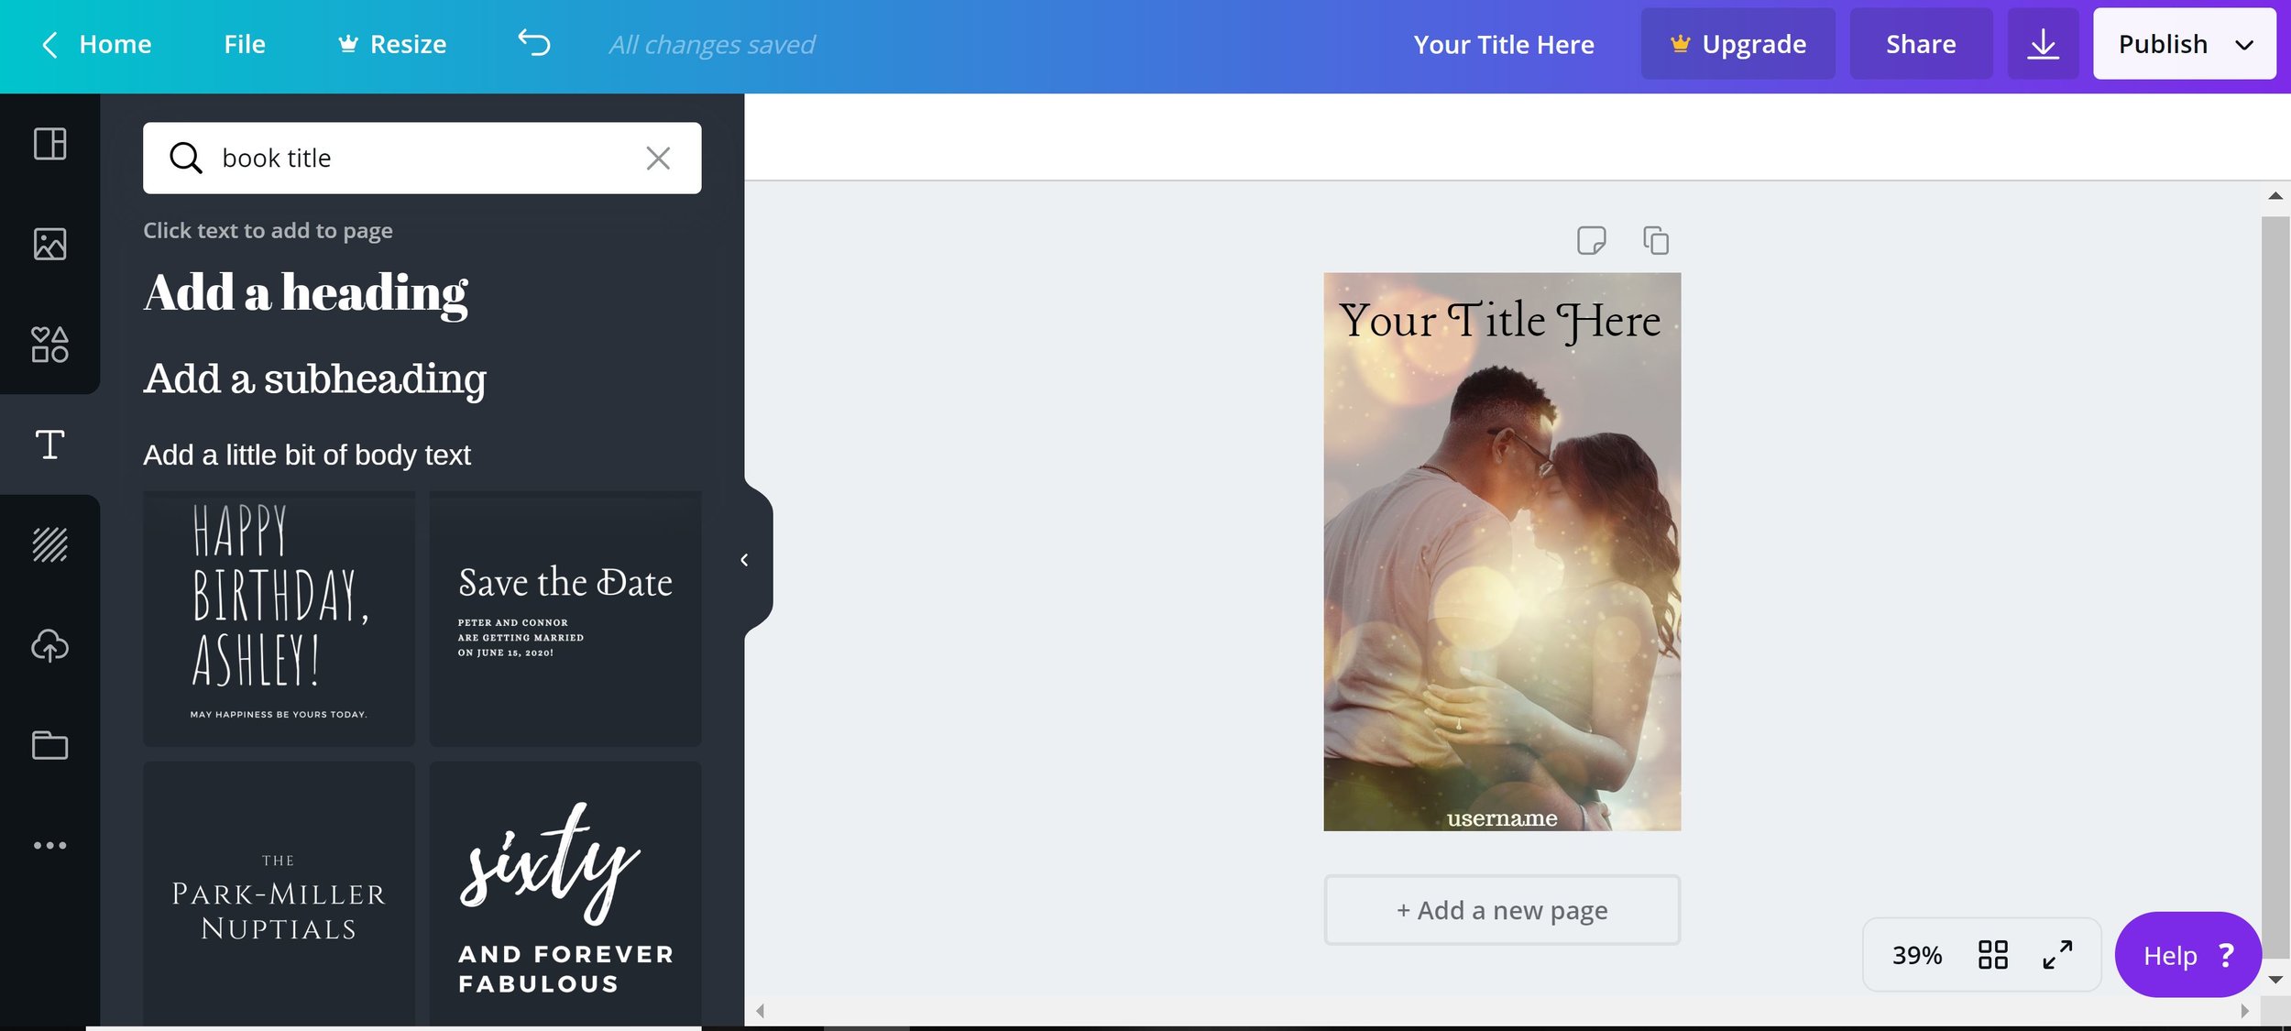This screenshot has height=1031, width=2291.
Task: Open the Resize menu
Action: 392,44
